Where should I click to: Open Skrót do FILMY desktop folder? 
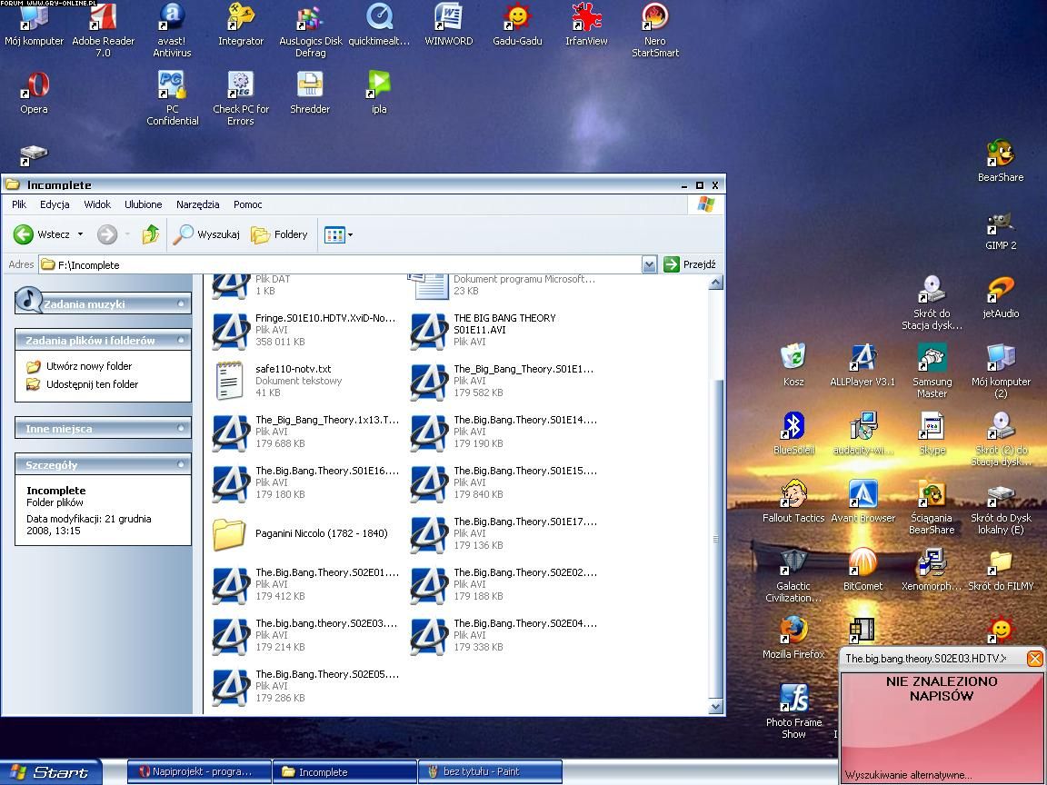[1001, 571]
